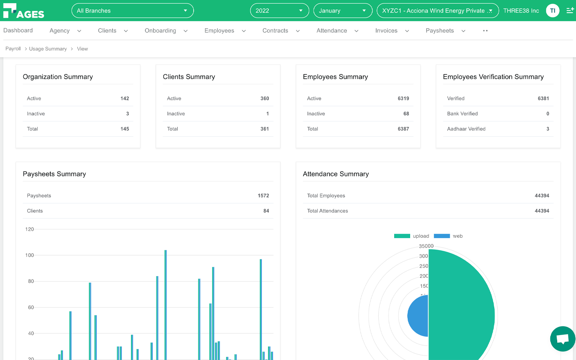Image resolution: width=576 pixels, height=360 pixels.
Task: Open the Employees menu
Action: pyautogui.click(x=219, y=31)
